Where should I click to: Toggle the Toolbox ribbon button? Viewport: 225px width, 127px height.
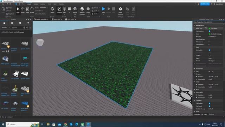point(59,10)
